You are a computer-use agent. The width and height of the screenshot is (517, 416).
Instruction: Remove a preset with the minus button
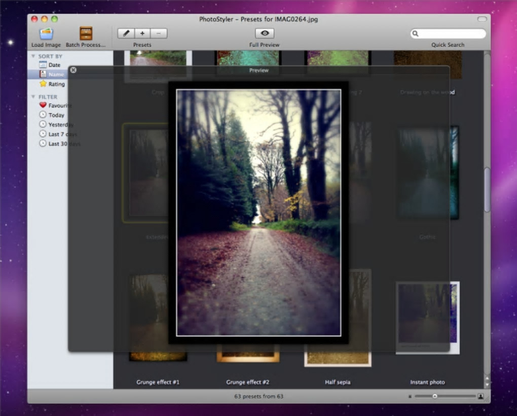coord(159,33)
